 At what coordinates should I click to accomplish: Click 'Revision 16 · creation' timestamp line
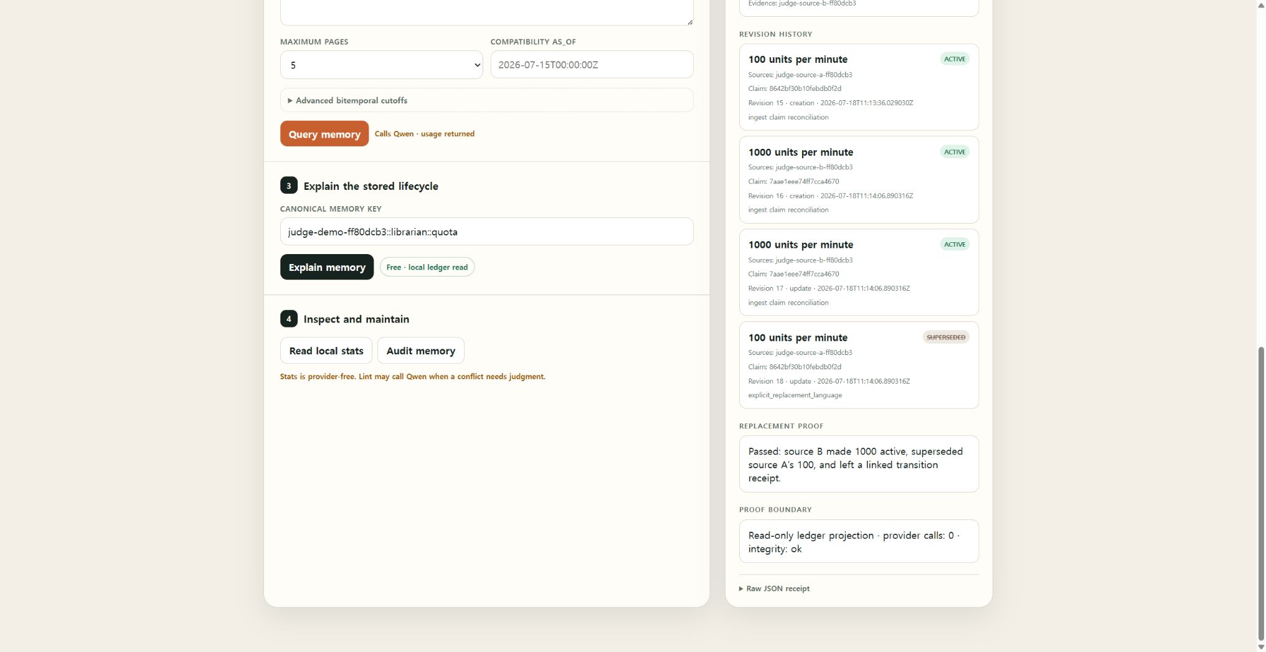[x=831, y=196]
